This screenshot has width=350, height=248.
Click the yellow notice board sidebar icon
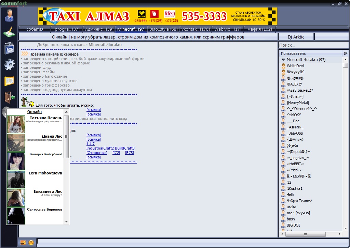tap(9, 81)
